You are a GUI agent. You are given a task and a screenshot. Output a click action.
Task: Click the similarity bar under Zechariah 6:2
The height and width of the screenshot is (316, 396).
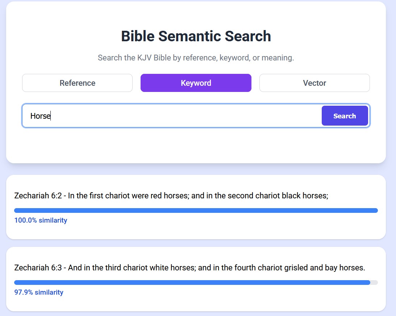[x=196, y=210]
